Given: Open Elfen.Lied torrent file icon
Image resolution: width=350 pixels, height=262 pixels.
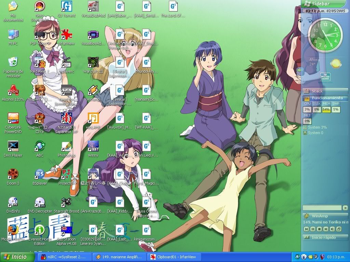Looking at the screenshot, I should (x=146, y=147).
